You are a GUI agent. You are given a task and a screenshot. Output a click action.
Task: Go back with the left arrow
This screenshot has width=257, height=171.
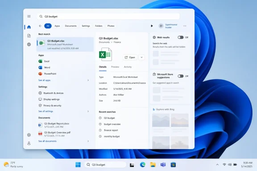(x=40, y=26)
